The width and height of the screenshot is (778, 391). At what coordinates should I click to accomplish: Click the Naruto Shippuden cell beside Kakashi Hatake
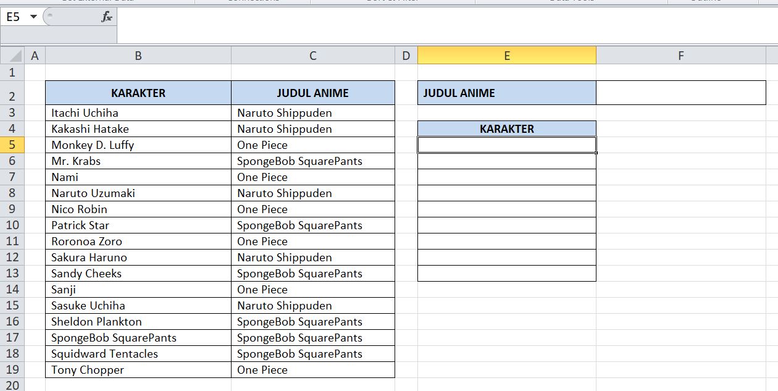point(312,128)
